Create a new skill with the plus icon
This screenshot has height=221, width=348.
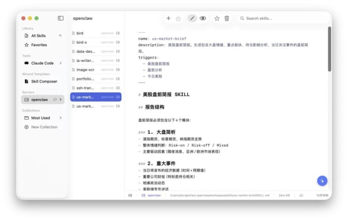168,18
